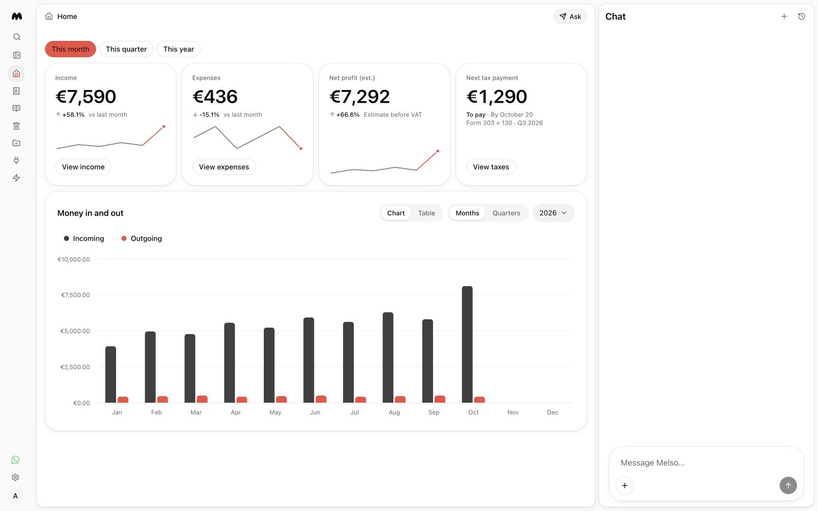This screenshot has width=818, height=511.
Task: Click View income button
Action: pyautogui.click(x=83, y=167)
